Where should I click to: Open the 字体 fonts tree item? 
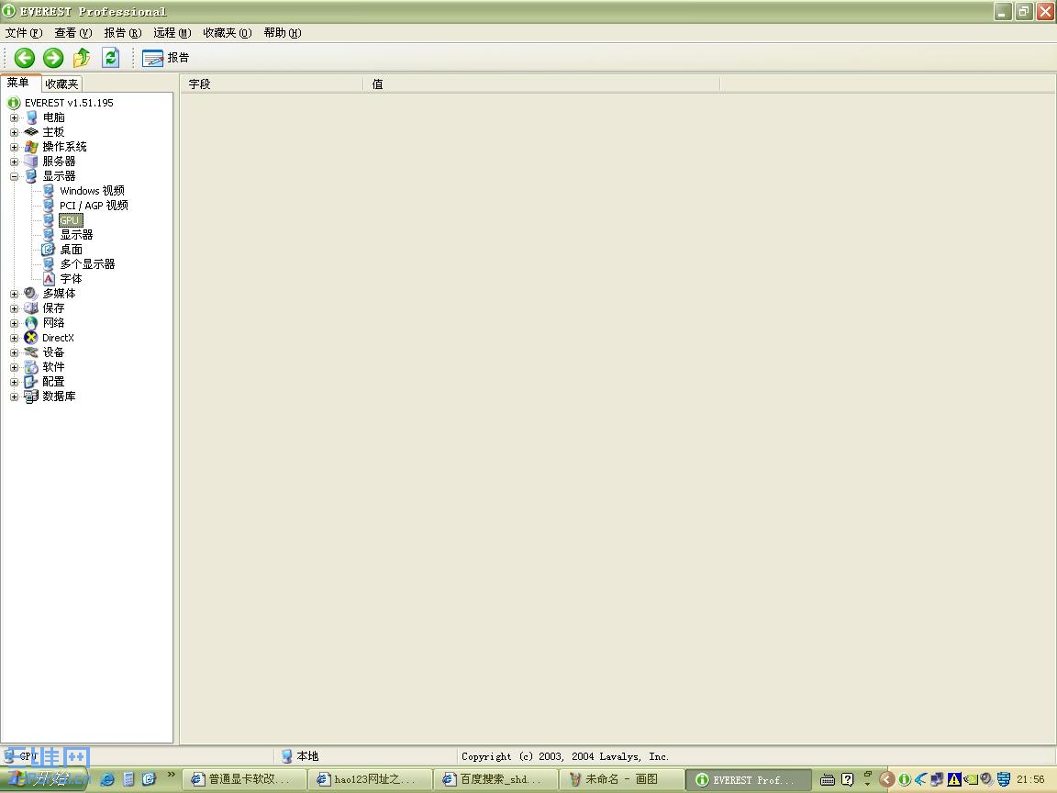(x=71, y=279)
